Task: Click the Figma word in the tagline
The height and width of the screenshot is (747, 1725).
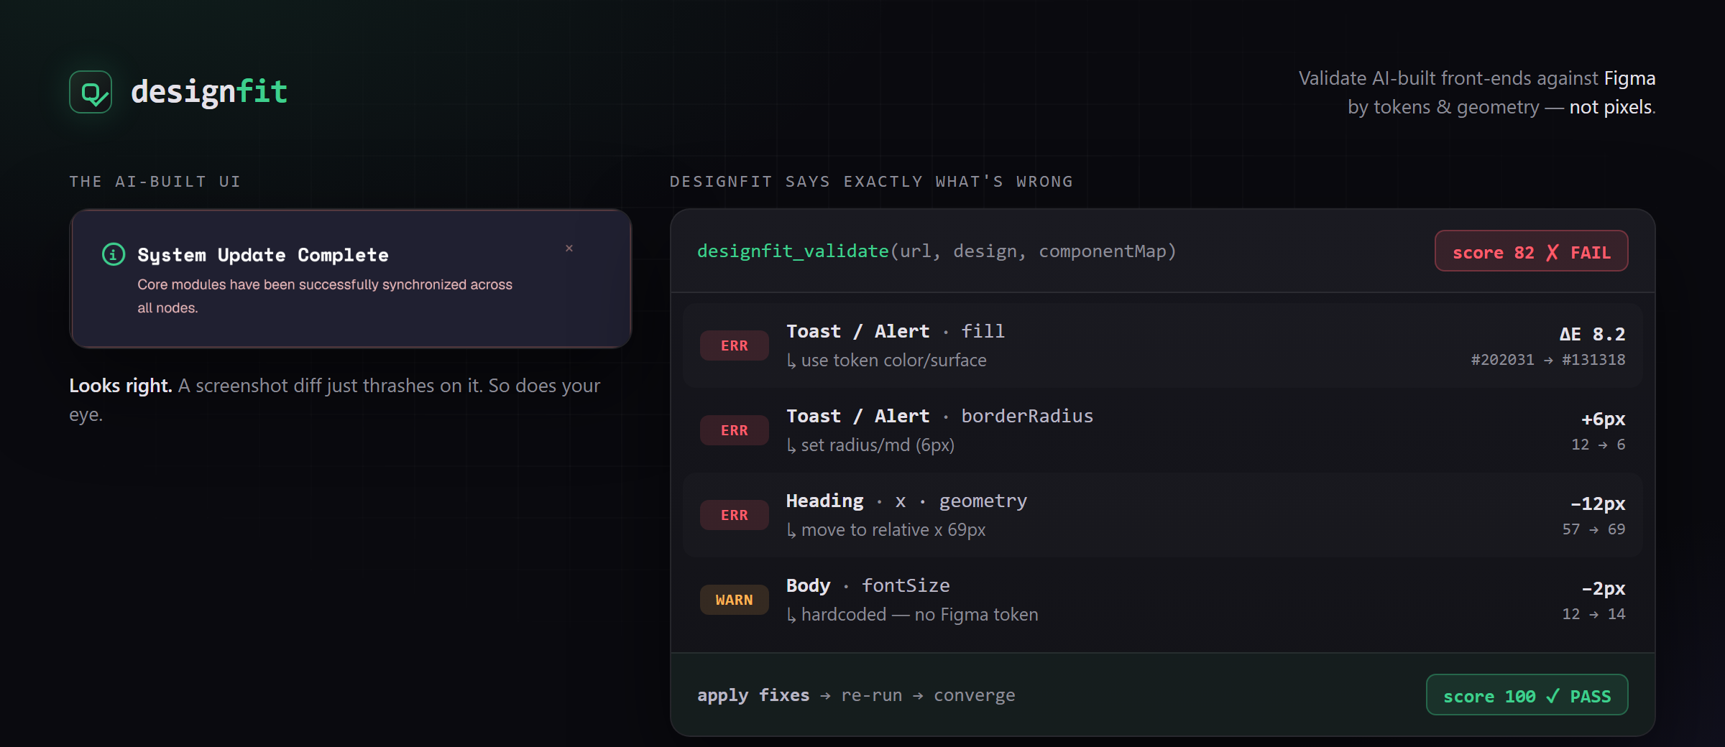Action: point(1629,78)
